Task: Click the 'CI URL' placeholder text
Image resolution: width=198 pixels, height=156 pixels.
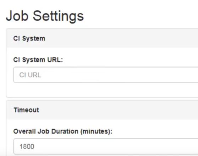Action: 30,75
